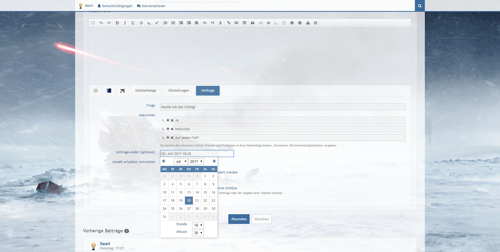Toggle italic formatting

point(125,23)
